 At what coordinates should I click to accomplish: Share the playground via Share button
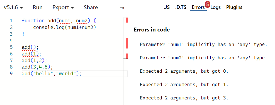pyautogui.click(x=91, y=8)
